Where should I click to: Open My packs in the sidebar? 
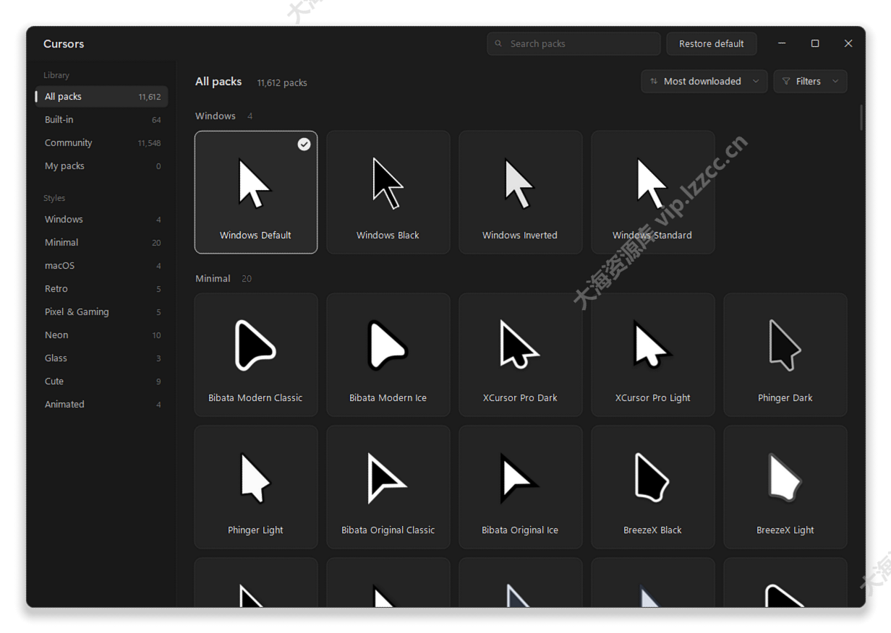102,166
